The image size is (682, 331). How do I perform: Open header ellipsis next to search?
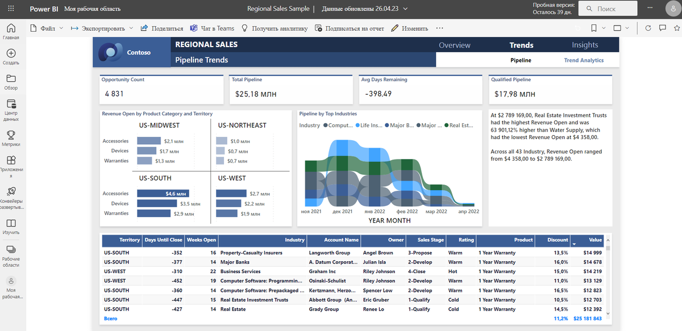tap(651, 9)
